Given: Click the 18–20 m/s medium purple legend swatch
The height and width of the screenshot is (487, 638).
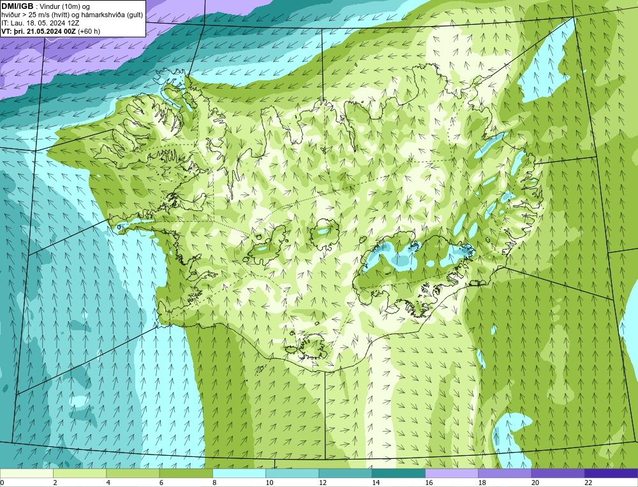Looking at the screenshot, I should pyautogui.click(x=505, y=473).
